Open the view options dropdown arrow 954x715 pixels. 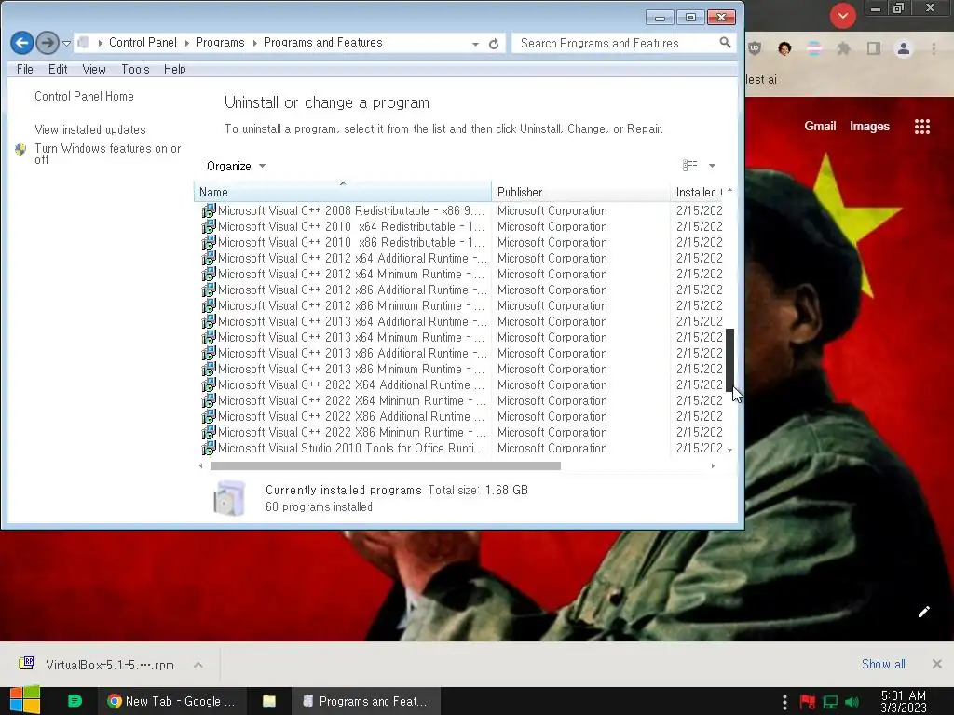712,166
